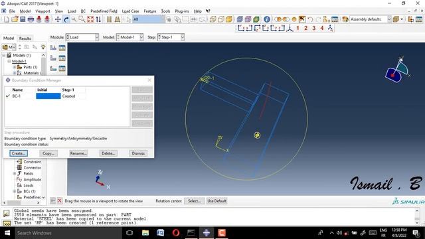Image resolution: width=425 pixels, height=239 pixels.
Task: Open the selection filter 'All' dropdown
Action: [x=149, y=19]
